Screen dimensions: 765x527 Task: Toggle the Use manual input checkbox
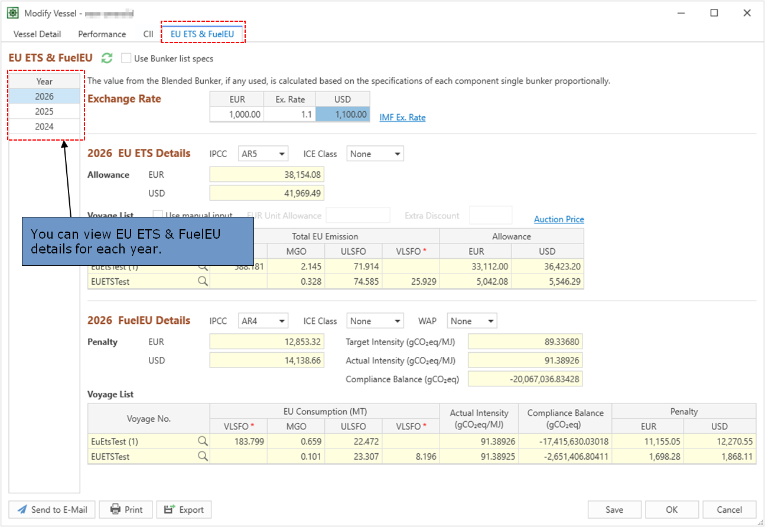(x=158, y=216)
